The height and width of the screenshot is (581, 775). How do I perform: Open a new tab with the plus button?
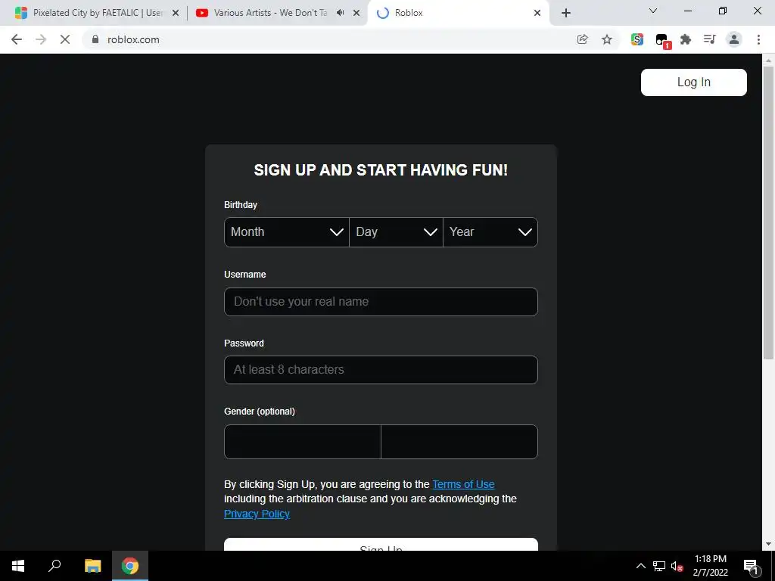[566, 13]
